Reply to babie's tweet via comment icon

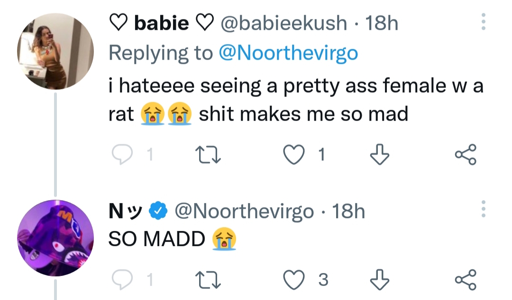tap(122, 154)
